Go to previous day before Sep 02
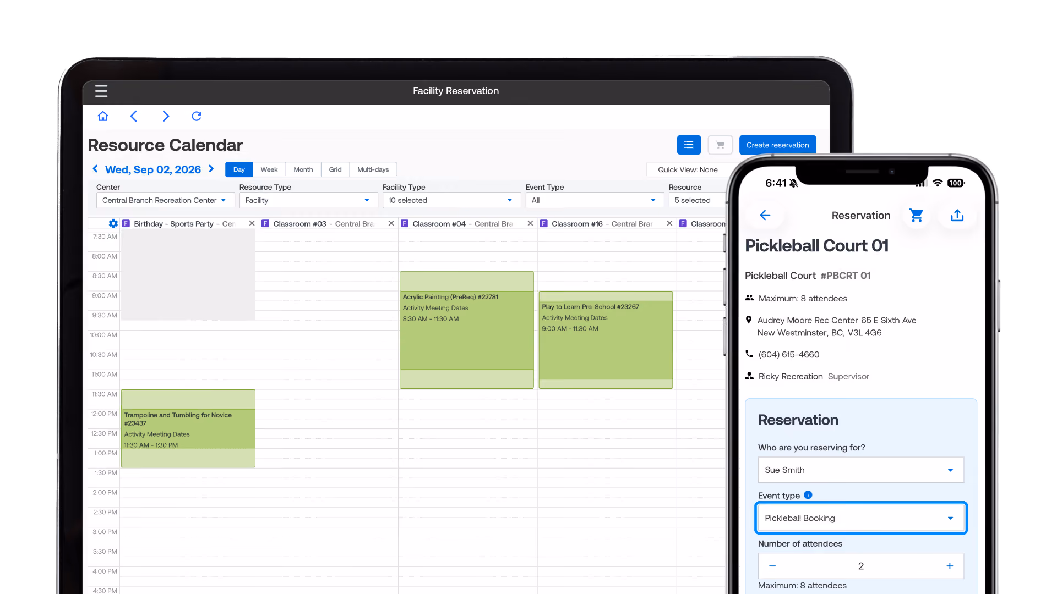The height and width of the screenshot is (594, 1057). pos(95,169)
